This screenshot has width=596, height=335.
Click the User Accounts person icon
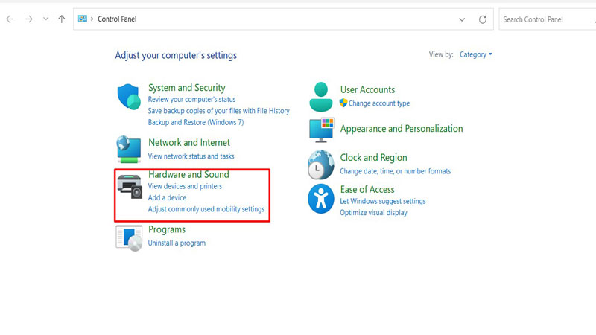[x=321, y=97]
